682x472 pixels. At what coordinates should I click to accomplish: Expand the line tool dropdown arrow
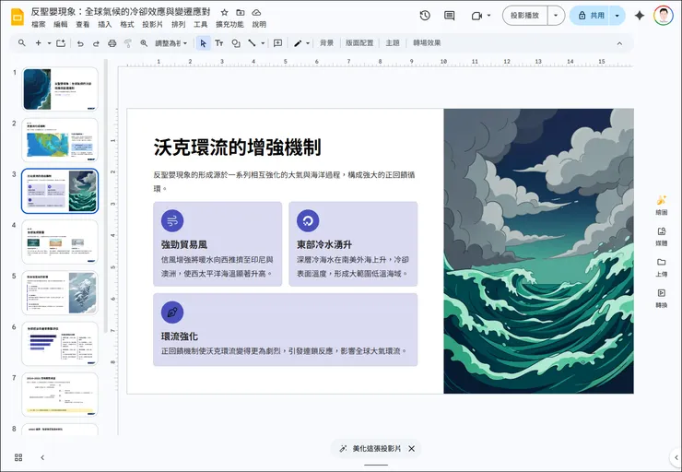[263, 43]
